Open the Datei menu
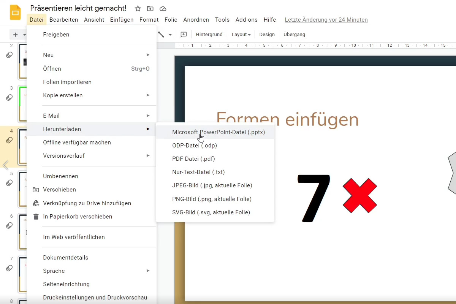456x304 pixels. [36, 20]
